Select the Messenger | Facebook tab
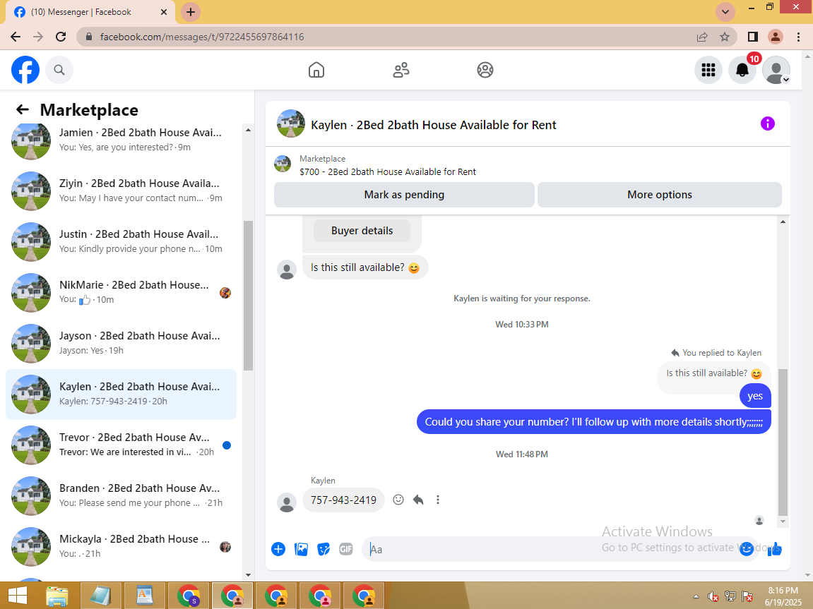 click(x=90, y=12)
